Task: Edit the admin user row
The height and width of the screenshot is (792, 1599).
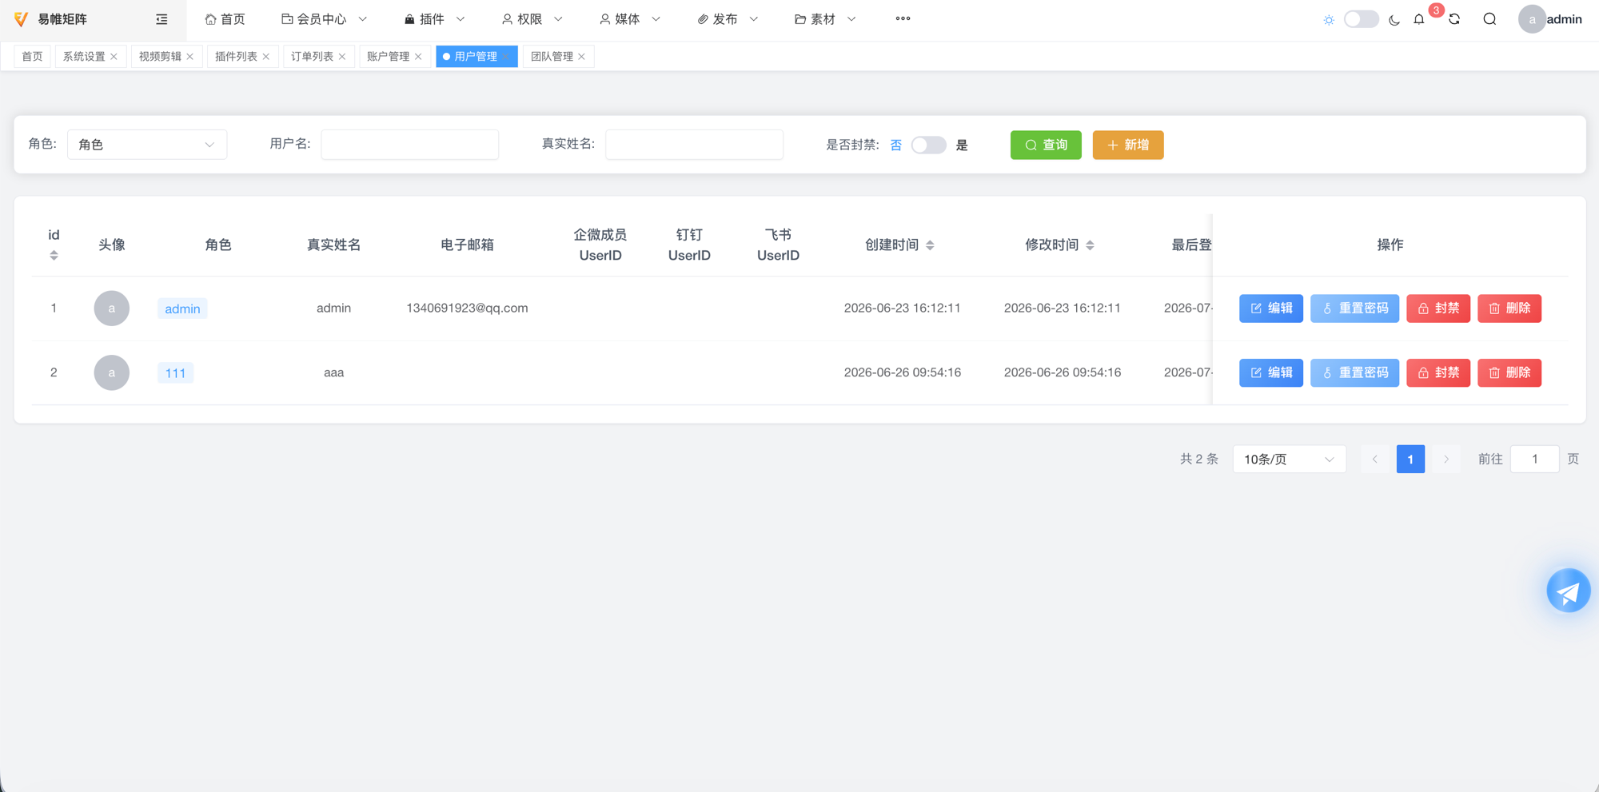Action: click(1271, 308)
